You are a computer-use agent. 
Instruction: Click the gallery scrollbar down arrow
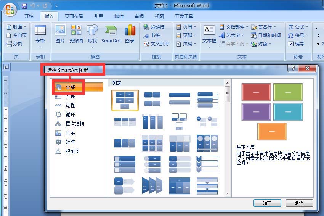[x=228, y=193]
